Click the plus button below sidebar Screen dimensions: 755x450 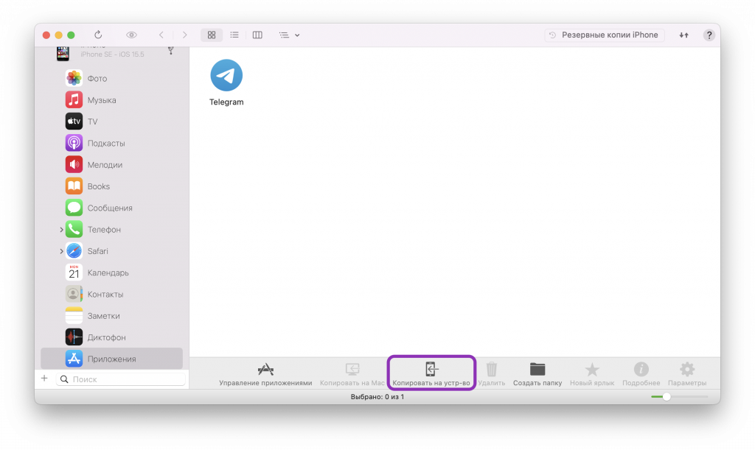click(x=44, y=379)
